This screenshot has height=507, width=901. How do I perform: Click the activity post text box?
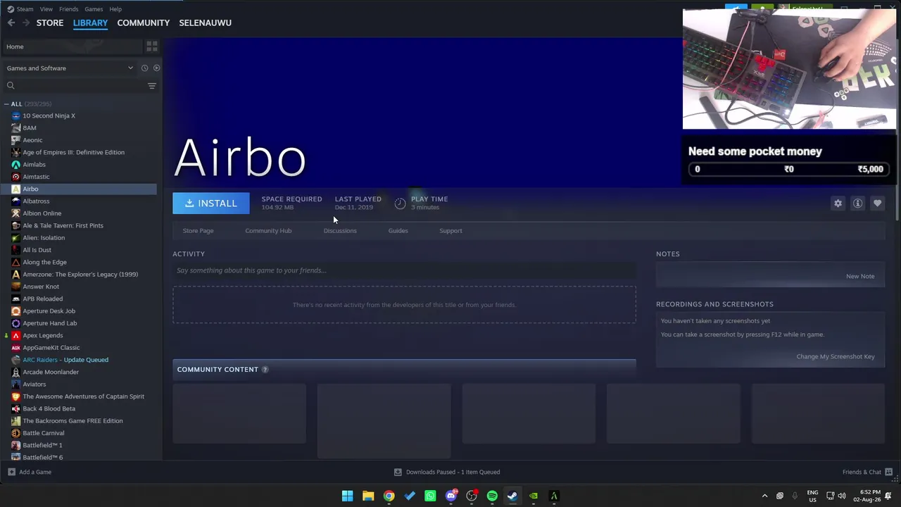pos(404,270)
